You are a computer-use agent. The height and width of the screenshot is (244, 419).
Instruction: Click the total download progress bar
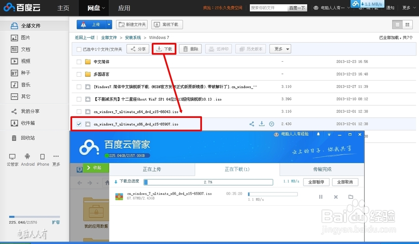[x=208, y=182]
